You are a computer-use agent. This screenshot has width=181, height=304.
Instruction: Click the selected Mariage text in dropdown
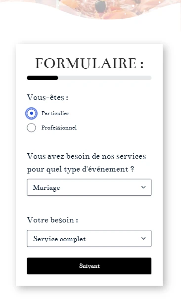46,188
